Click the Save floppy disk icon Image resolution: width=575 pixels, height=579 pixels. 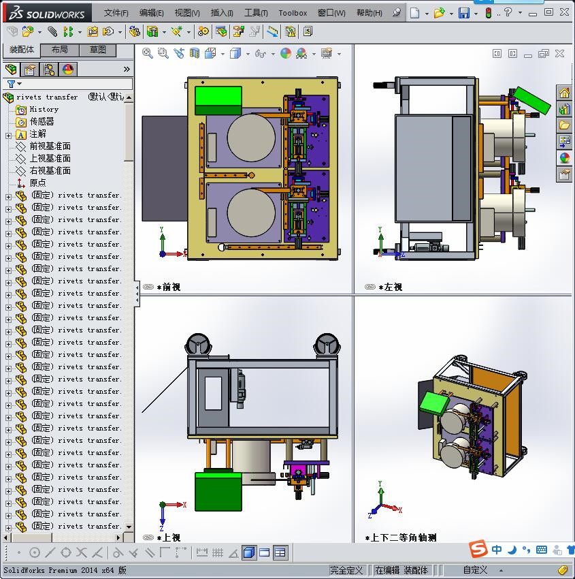[464, 14]
